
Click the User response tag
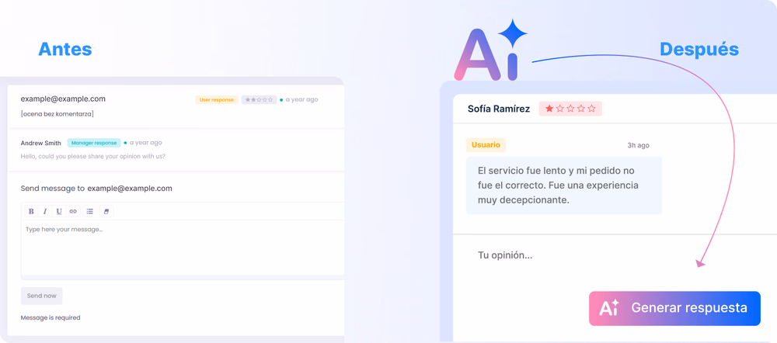(217, 99)
